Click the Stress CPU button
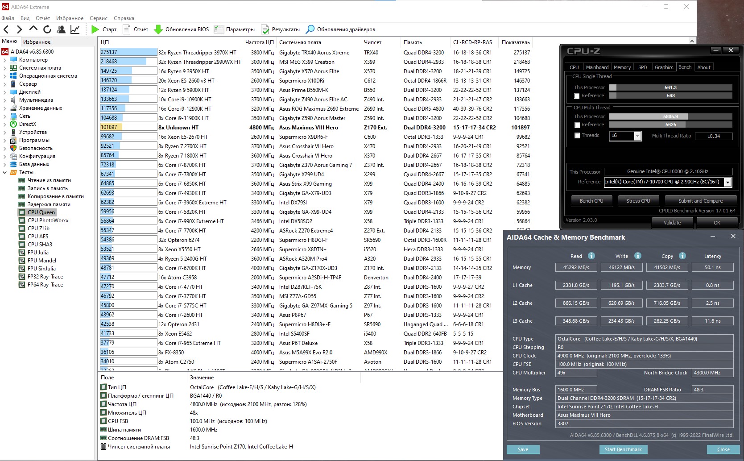 pos(638,201)
